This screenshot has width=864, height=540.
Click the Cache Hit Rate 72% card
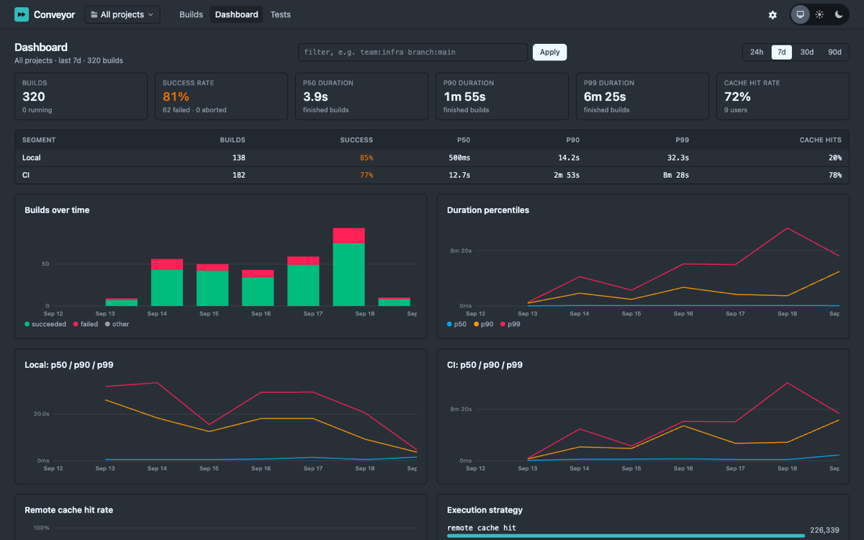(x=783, y=96)
